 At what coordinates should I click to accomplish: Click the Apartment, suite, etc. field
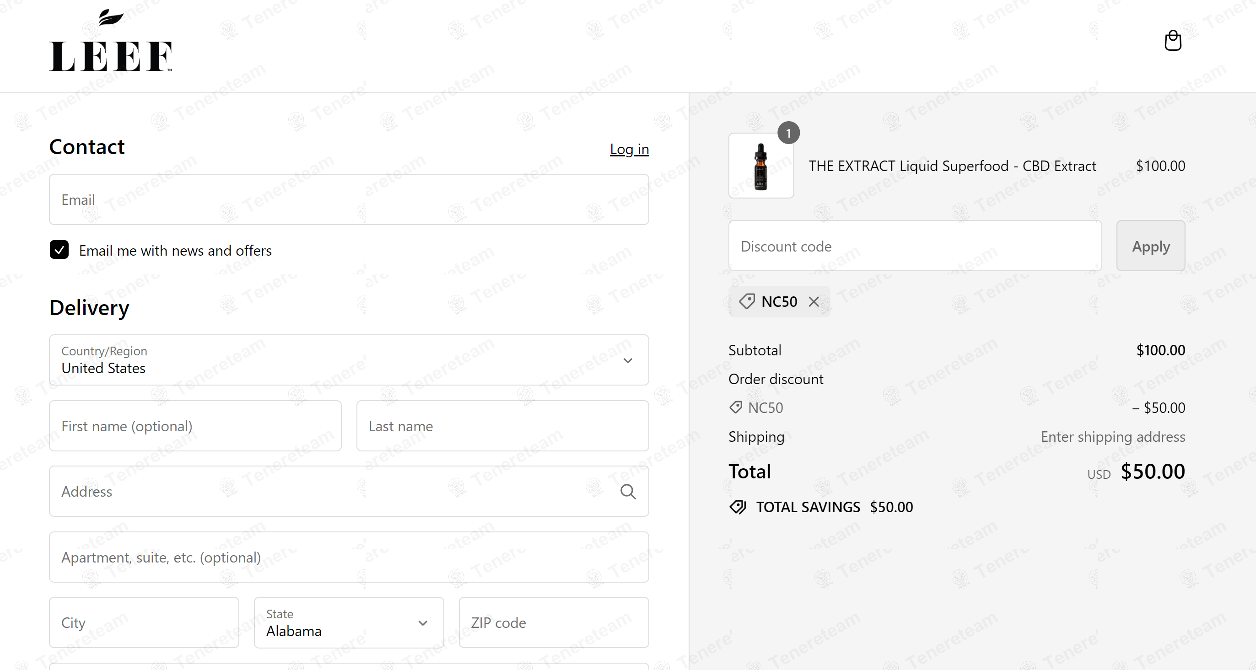tap(349, 557)
